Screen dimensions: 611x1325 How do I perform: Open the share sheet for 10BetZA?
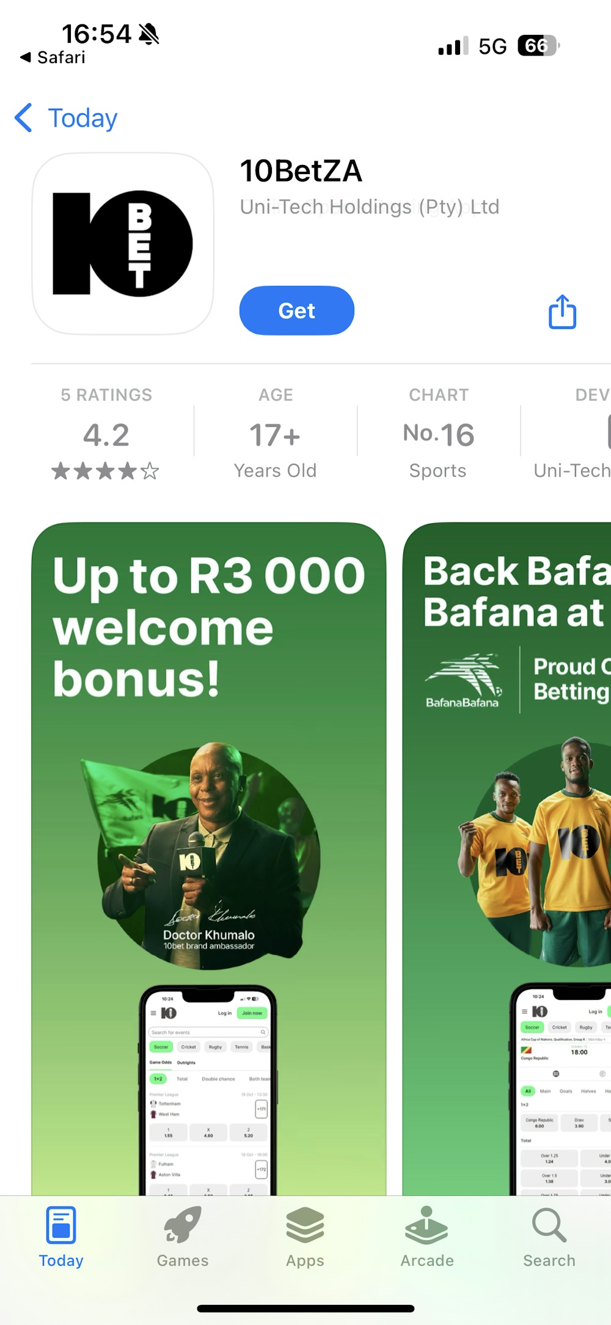point(562,312)
